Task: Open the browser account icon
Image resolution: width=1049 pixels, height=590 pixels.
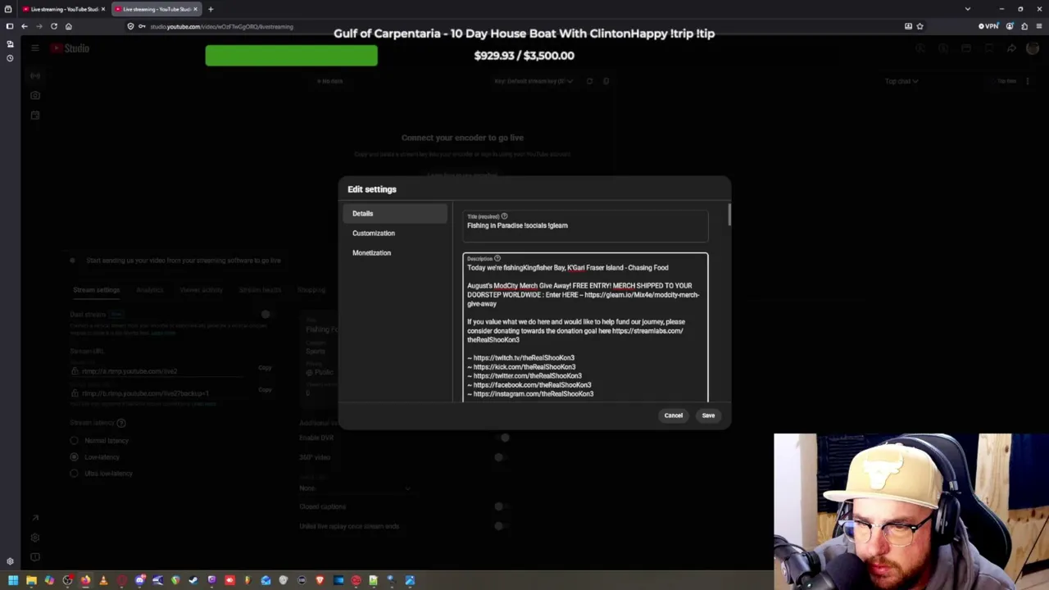Action: pyautogui.click(x=1010, y=26)
